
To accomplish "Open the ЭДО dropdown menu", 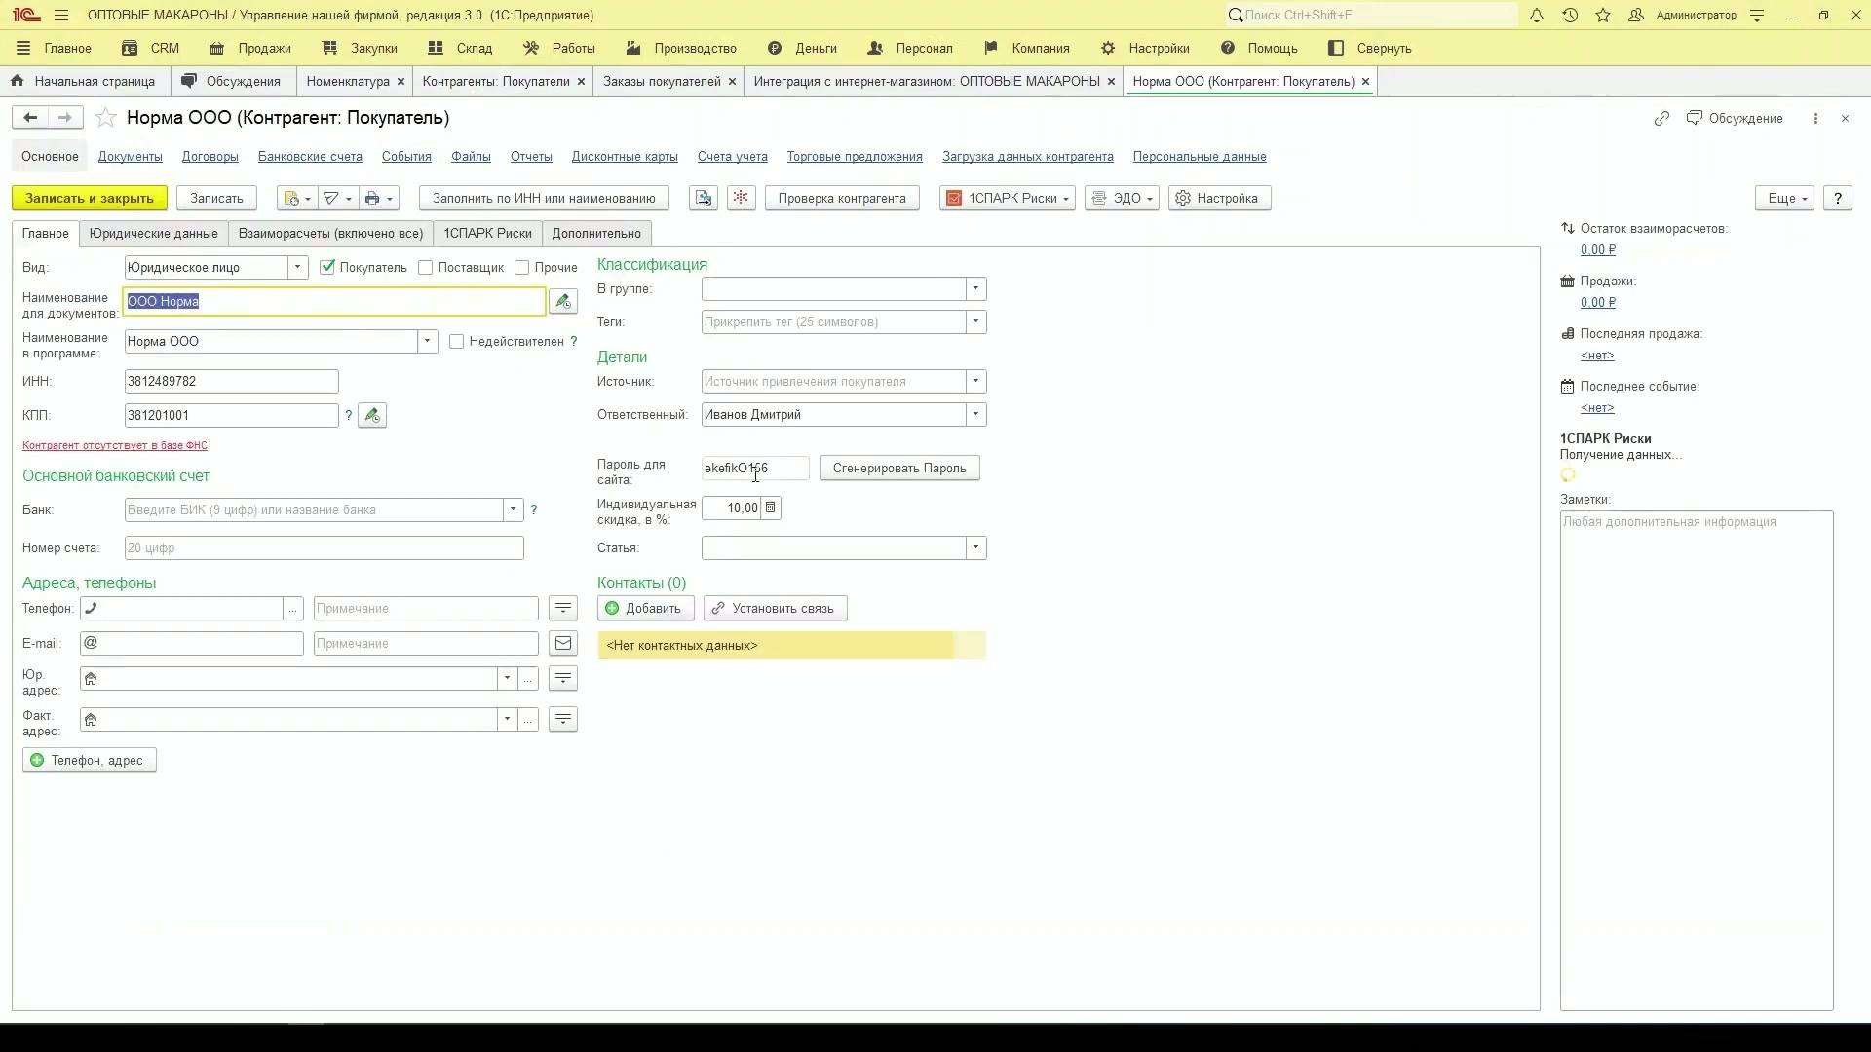I will pos(1122,199).
